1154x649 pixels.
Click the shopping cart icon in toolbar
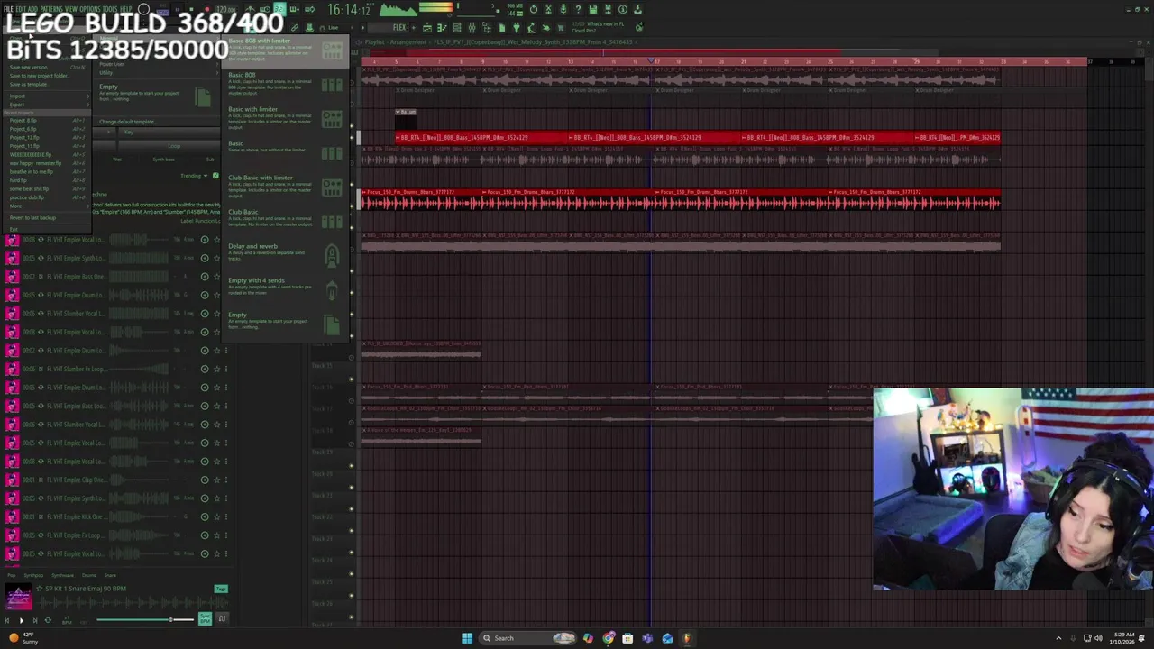pyautogui.click(x=560, y=27)
